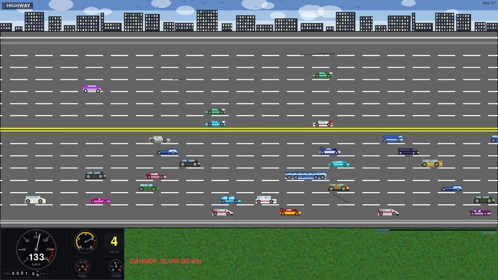The height and width of the screenshot is (280, 498).
Task: Click the dark navy van on the right
Action: pyautogui.click(x=408, y=151)
